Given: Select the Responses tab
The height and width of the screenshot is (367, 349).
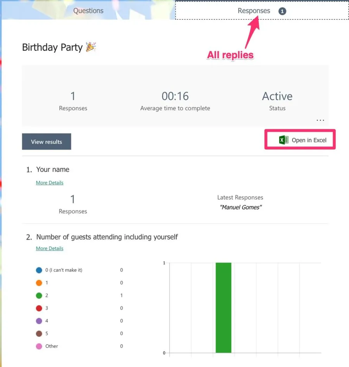Looking at the screenshot, I should coord(254,11).
